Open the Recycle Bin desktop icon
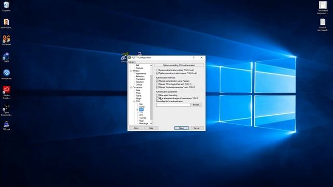Viewport: 333px width, 187px height. pyautogui.click(x=6, y=6)
